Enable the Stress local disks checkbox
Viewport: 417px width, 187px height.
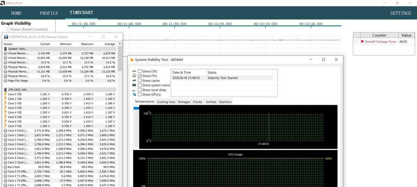[x=140, y=90]
